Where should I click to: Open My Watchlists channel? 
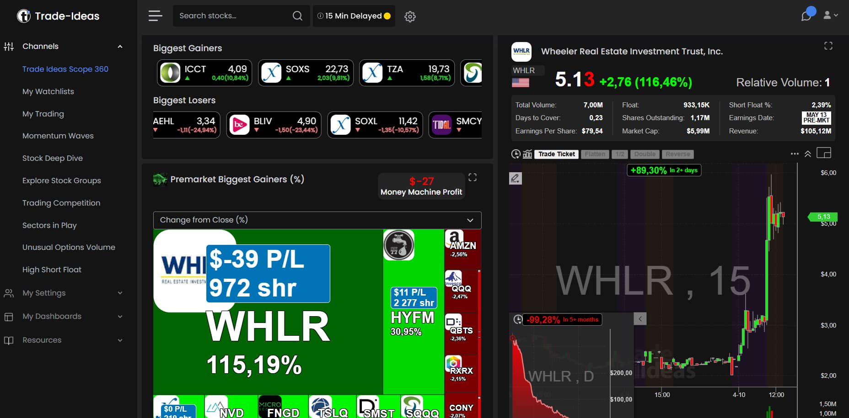tap(48, 91)
